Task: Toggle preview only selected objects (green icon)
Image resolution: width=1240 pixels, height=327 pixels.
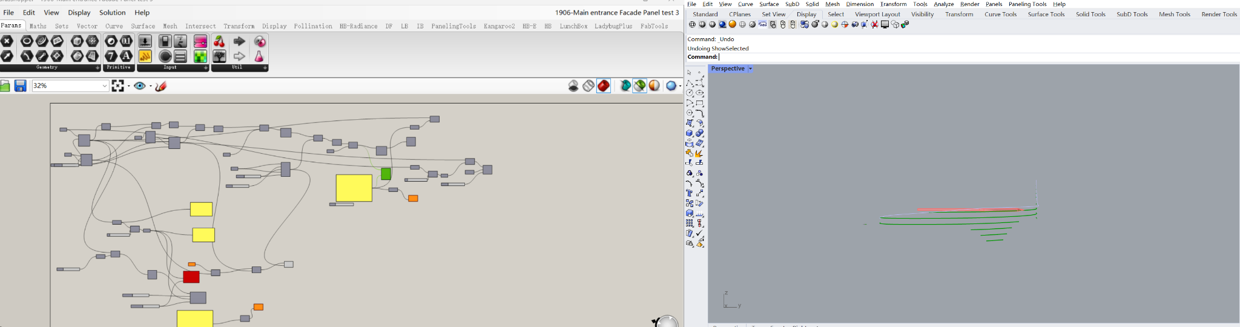Action: (x=640, y=86)
